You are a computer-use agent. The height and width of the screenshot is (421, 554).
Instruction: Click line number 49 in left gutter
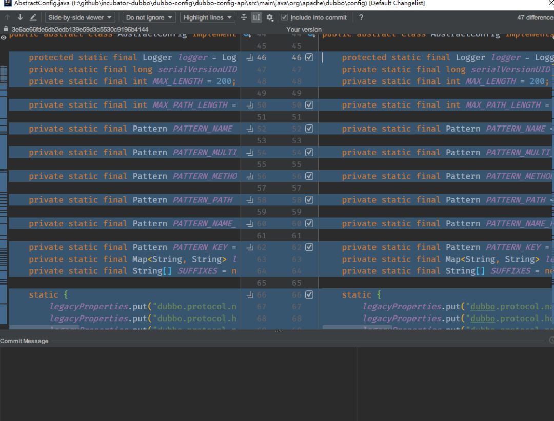click(262, 93)
